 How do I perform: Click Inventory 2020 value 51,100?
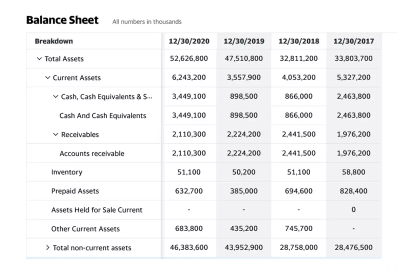tap(189, 172)
